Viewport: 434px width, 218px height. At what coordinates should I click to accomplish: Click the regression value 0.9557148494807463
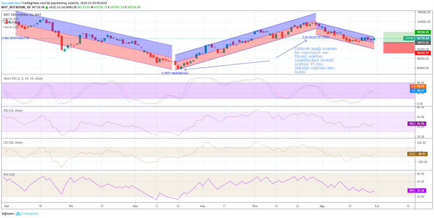point(175,73)
